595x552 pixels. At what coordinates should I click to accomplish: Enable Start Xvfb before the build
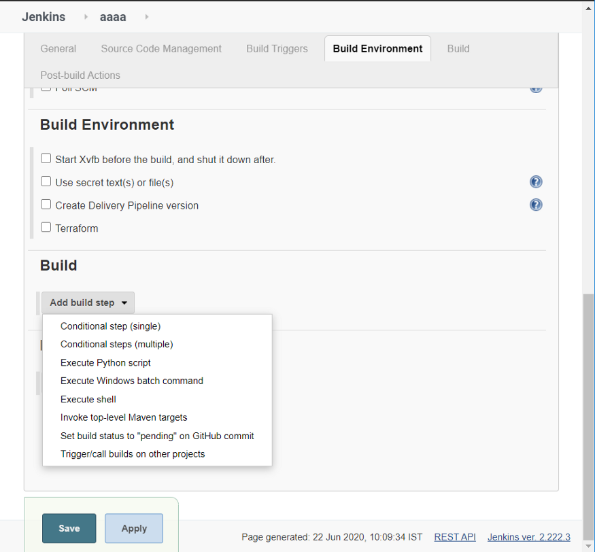pyautogui.click(x=46, y=158)
